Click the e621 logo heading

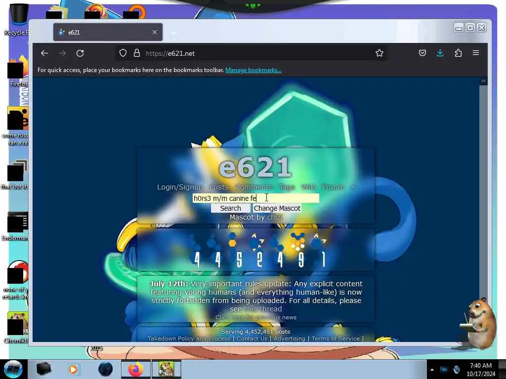tap(255, 167)
